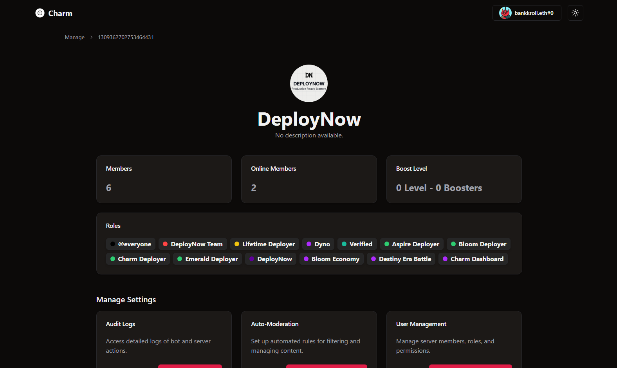Screen dimensions: 617x368
Task: Select the Emerald Deployer role badge
Action: coord(207,259)
